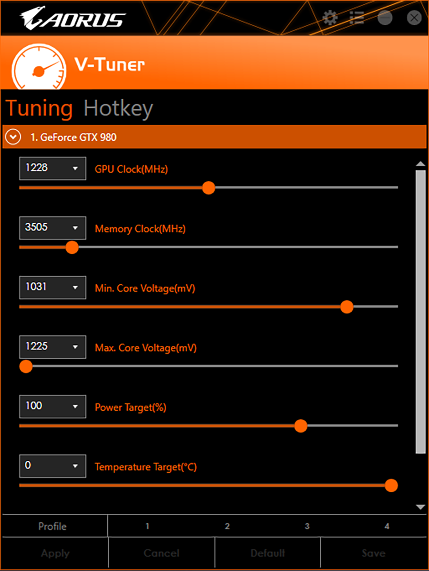Click the list menu icon in title bar
The width and height of the screenshot is (429, 571).
pyautogui.click(x=357, y=18)
